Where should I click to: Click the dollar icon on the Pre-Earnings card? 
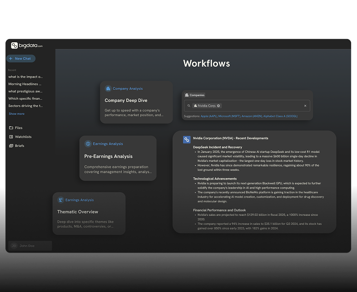pyautogui.click(x=88, y=144)
